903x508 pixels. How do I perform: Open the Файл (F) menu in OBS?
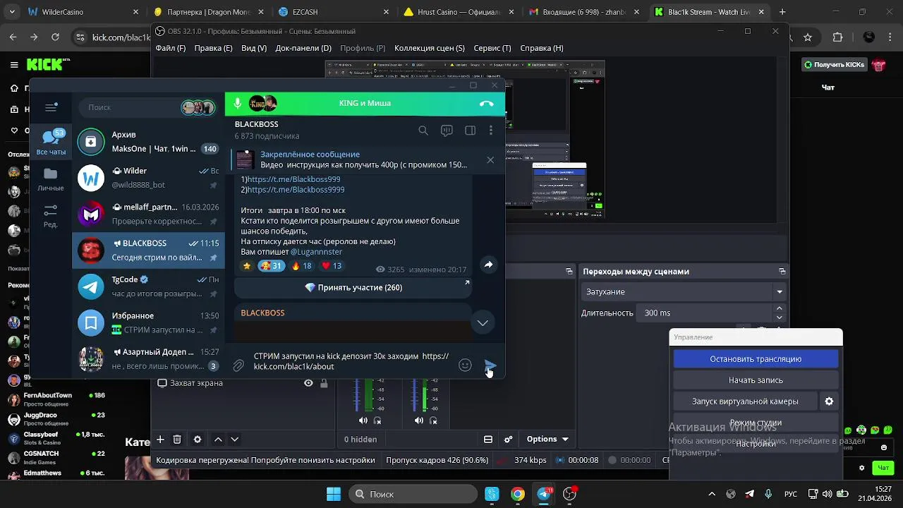[171, 48]
